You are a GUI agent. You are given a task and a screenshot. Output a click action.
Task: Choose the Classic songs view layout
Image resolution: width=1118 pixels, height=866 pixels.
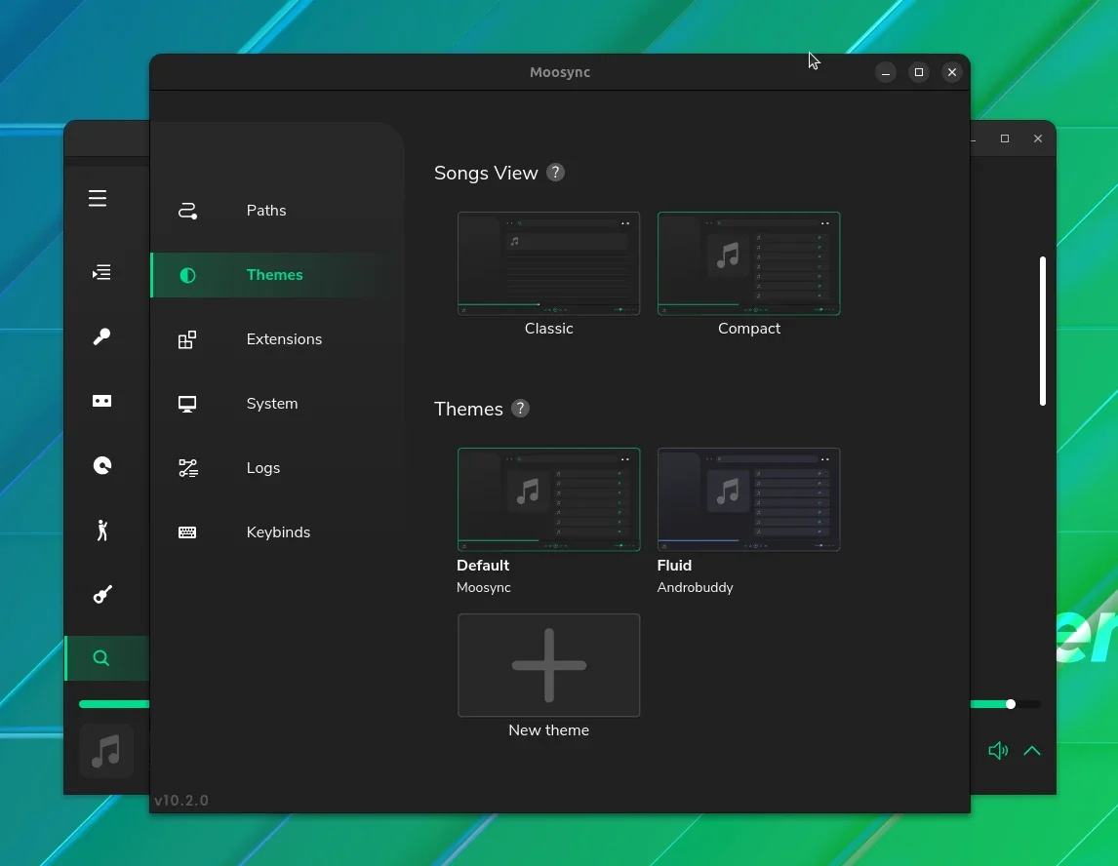549,263
